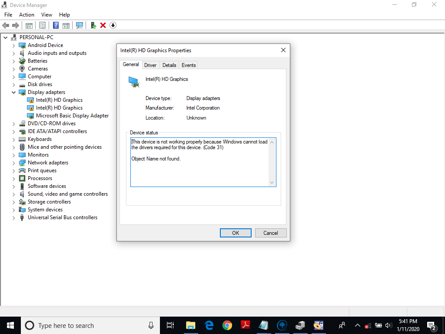445x334 pixels.
Task: Open the Help menu
Action: [x=64, y=15]
